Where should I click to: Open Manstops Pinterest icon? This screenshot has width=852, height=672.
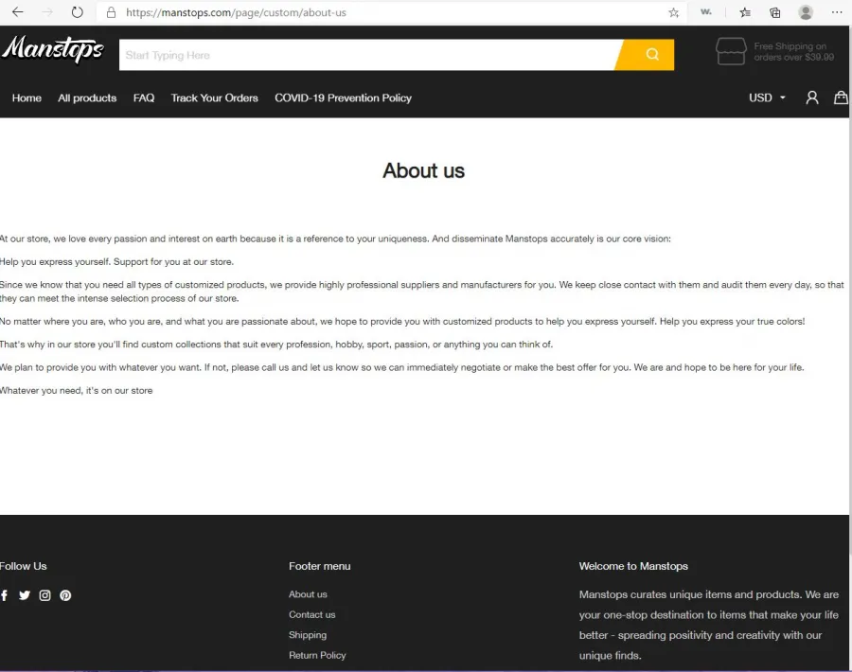click(x=65, y=595)
